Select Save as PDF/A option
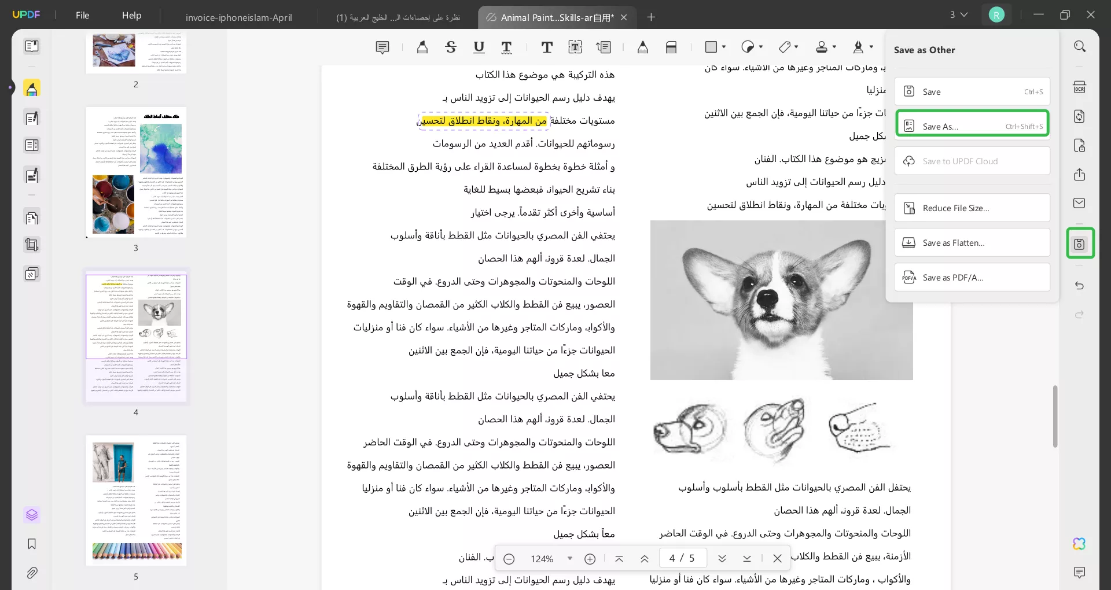 pyautogui.click(x=972, y=277)
